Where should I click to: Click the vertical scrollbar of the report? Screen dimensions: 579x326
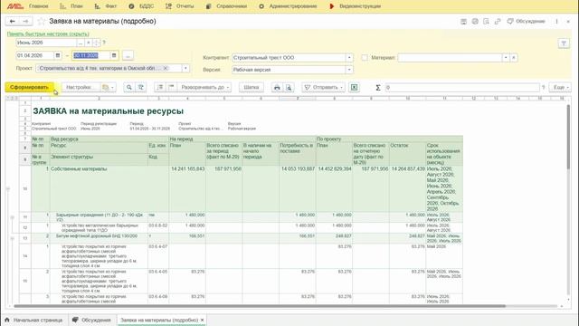(x=568, y=137)
